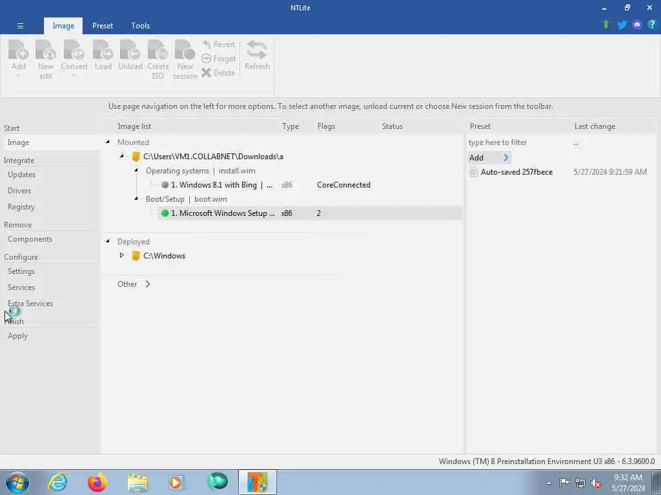Sort by the Status column header
The image size is (661, 495).
point(392,126)
